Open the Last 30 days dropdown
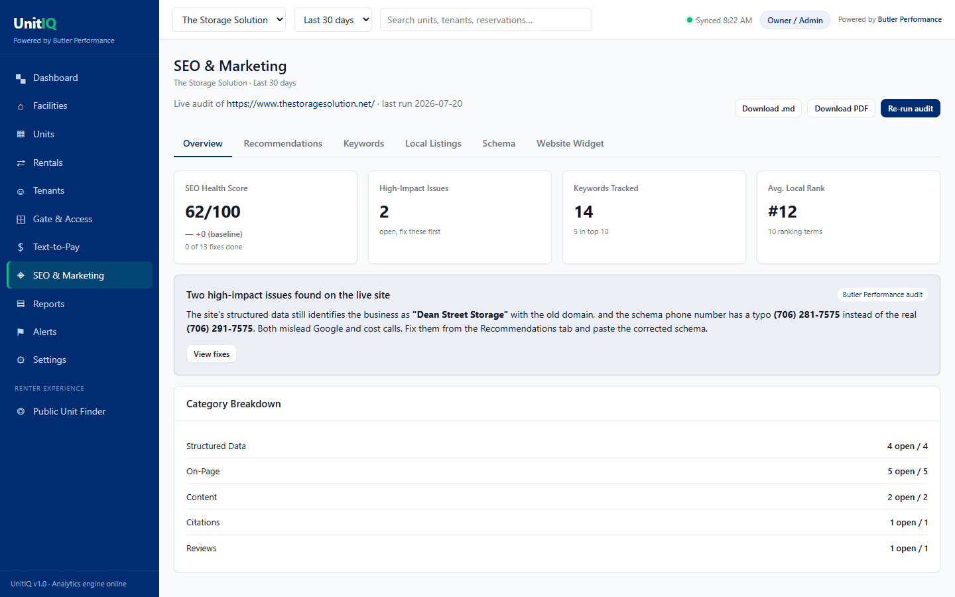The height and width of the screenshot is (597, 955). (x=333, y=20)
